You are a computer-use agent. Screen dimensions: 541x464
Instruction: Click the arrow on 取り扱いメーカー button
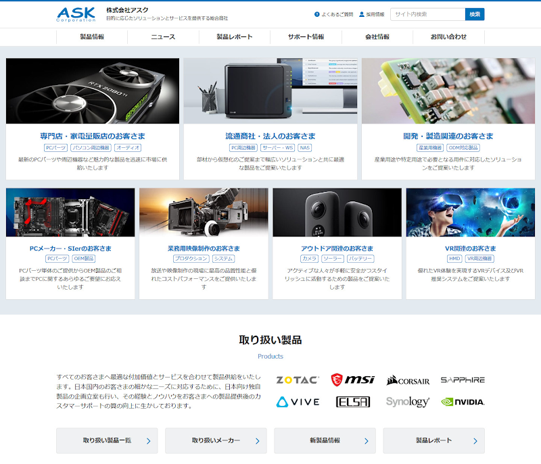click(258, 441)
